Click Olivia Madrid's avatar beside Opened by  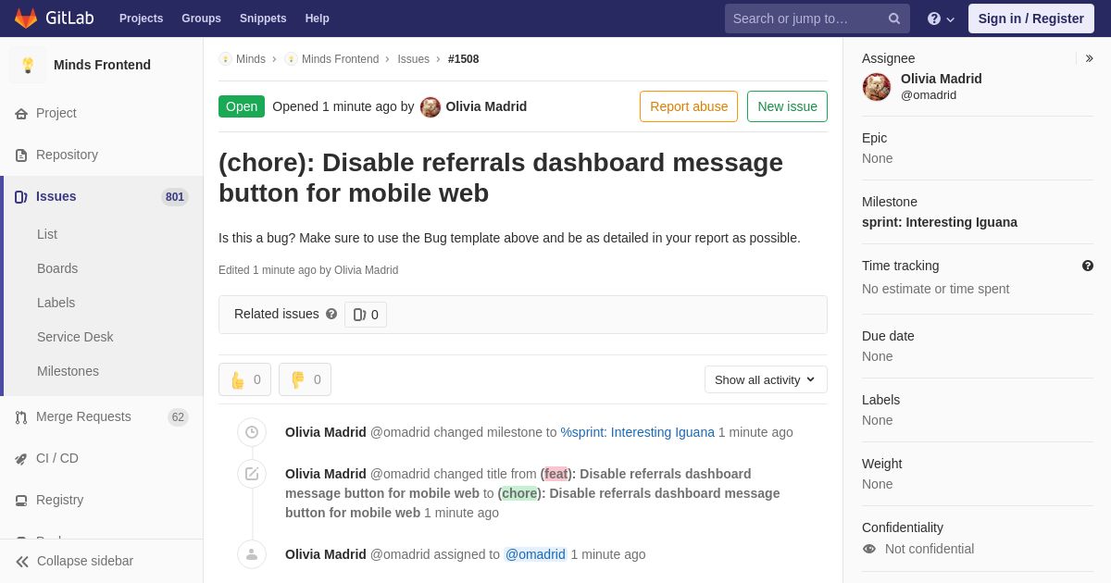(431, 107)
